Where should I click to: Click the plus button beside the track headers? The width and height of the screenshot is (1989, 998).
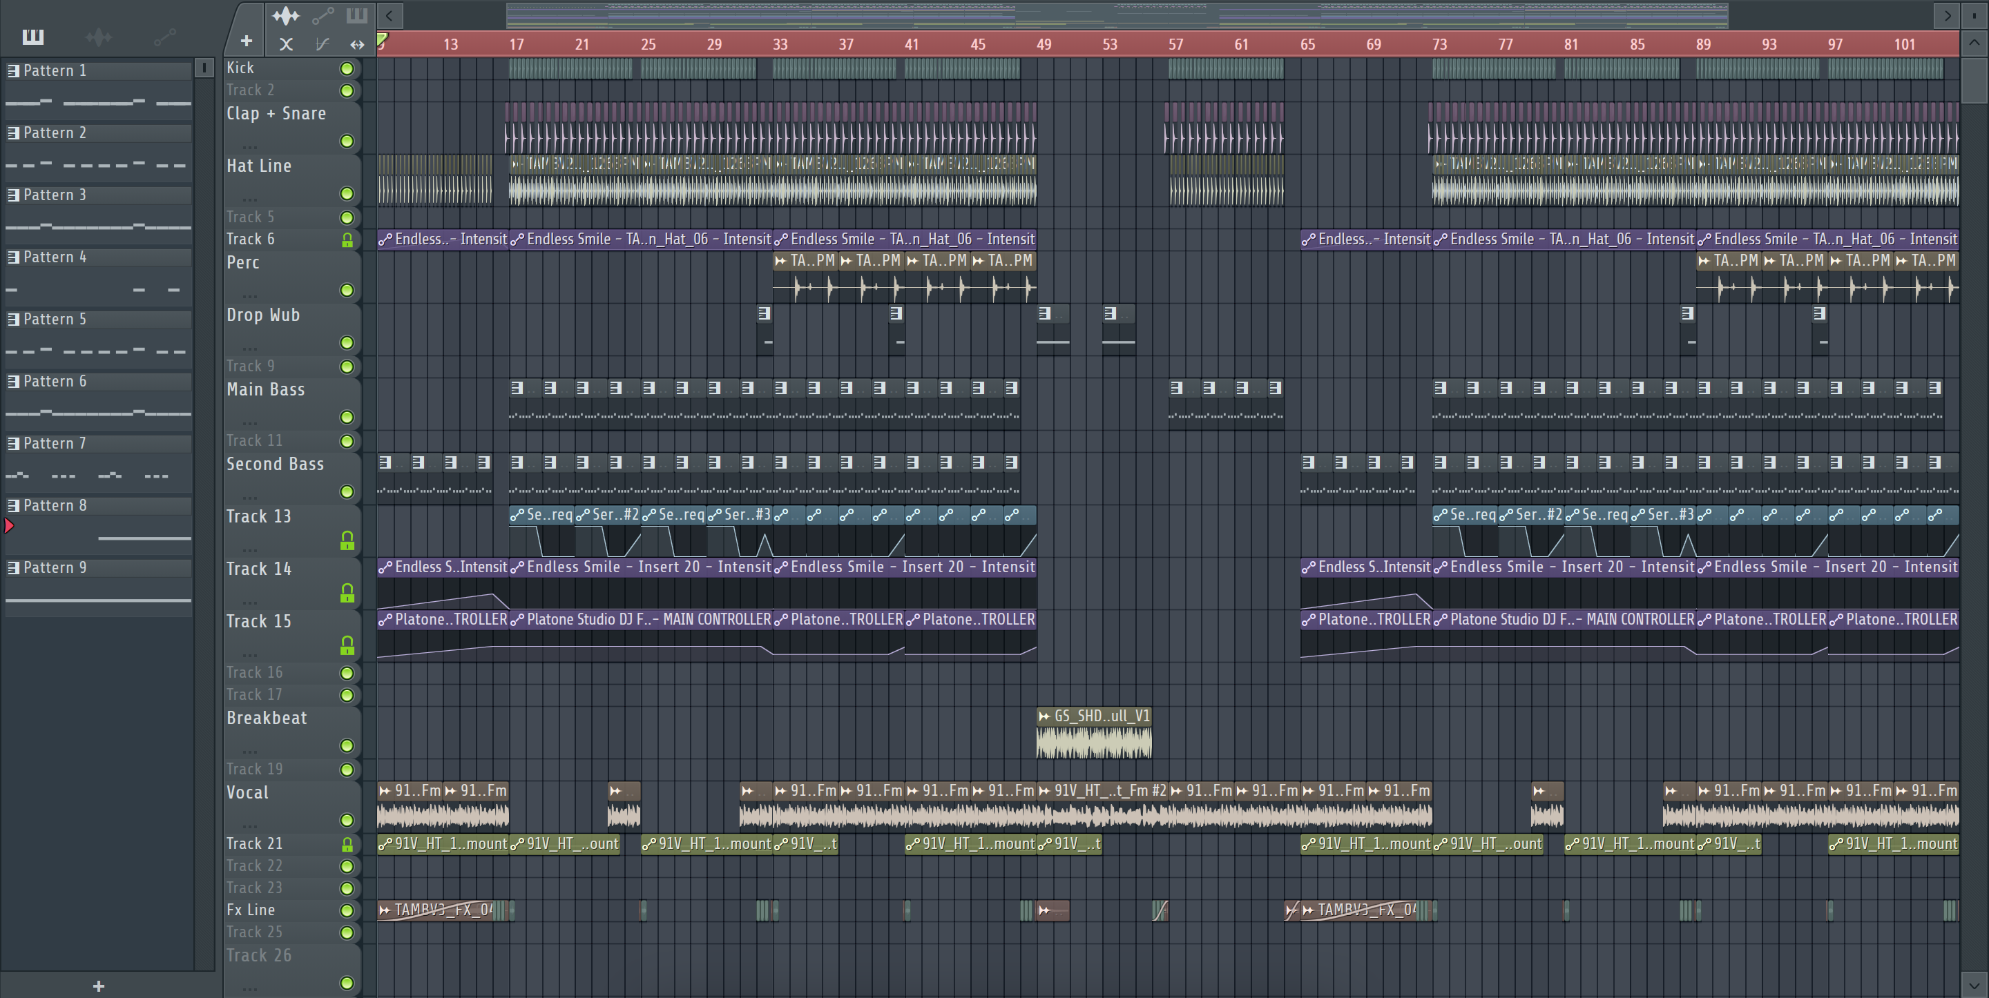(x=247, y=41)
